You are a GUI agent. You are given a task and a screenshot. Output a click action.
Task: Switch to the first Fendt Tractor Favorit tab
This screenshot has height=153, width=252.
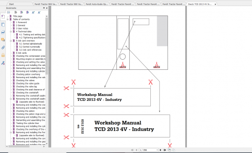pos(123,4)
